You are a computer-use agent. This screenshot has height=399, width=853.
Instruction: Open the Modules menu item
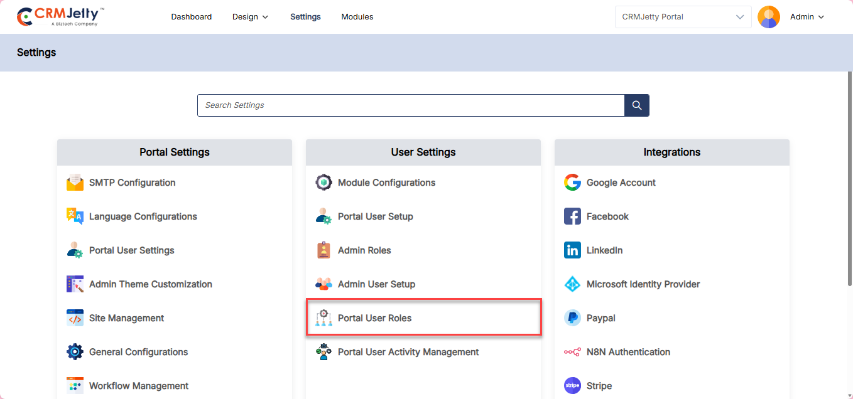pos(357,17)
